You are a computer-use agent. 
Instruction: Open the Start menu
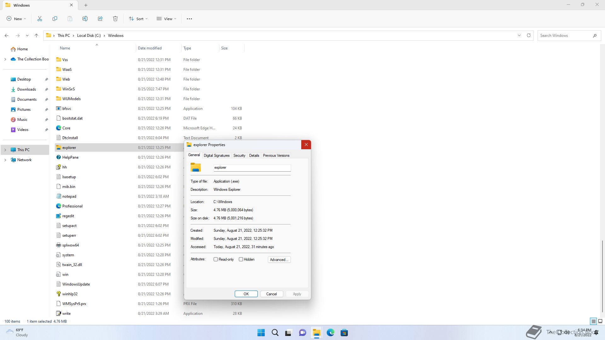pos(261,333)
